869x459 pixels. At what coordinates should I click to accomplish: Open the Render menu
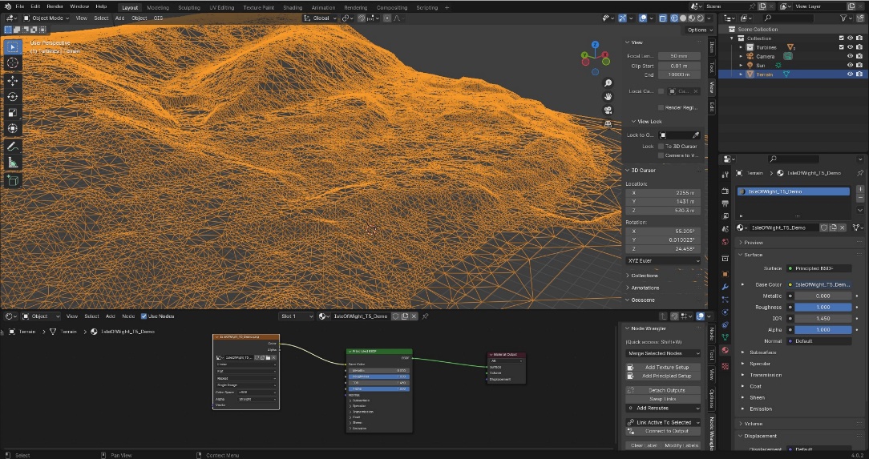[x=55, y=6]
